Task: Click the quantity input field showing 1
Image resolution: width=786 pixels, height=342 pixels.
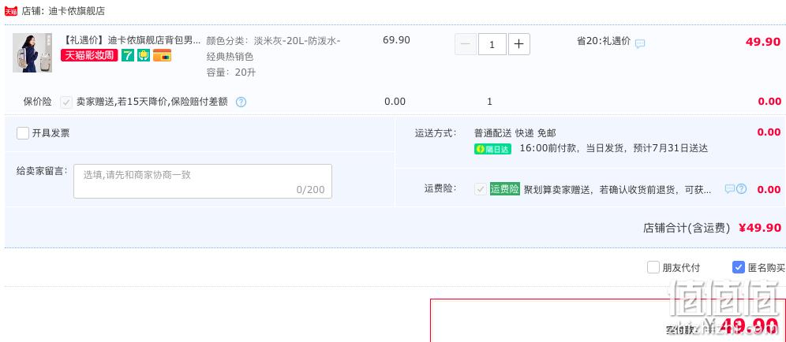Action: click(x=492, y=44)
